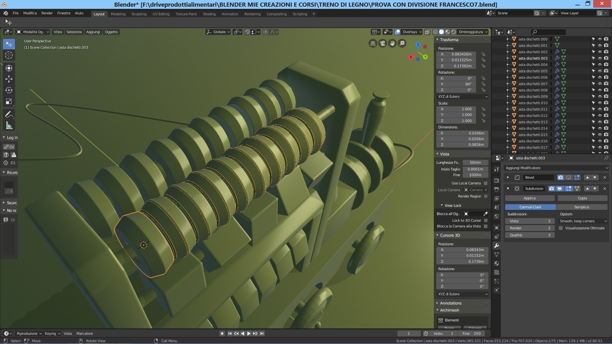Viewport: 612px width, 344px height.
Task: Click the zoom view magnifier icon
Action: 402,43
